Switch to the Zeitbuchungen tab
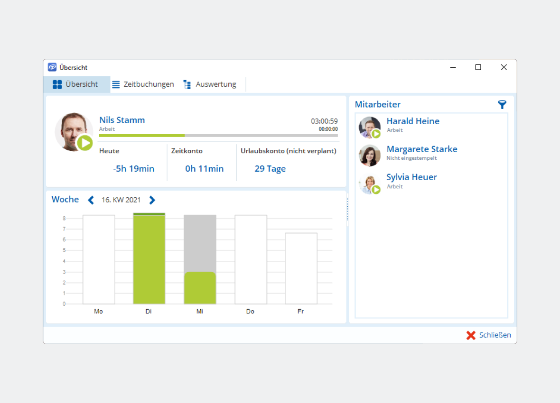The height and width of the screenshot is (403, 560). (x=143, y=84)
